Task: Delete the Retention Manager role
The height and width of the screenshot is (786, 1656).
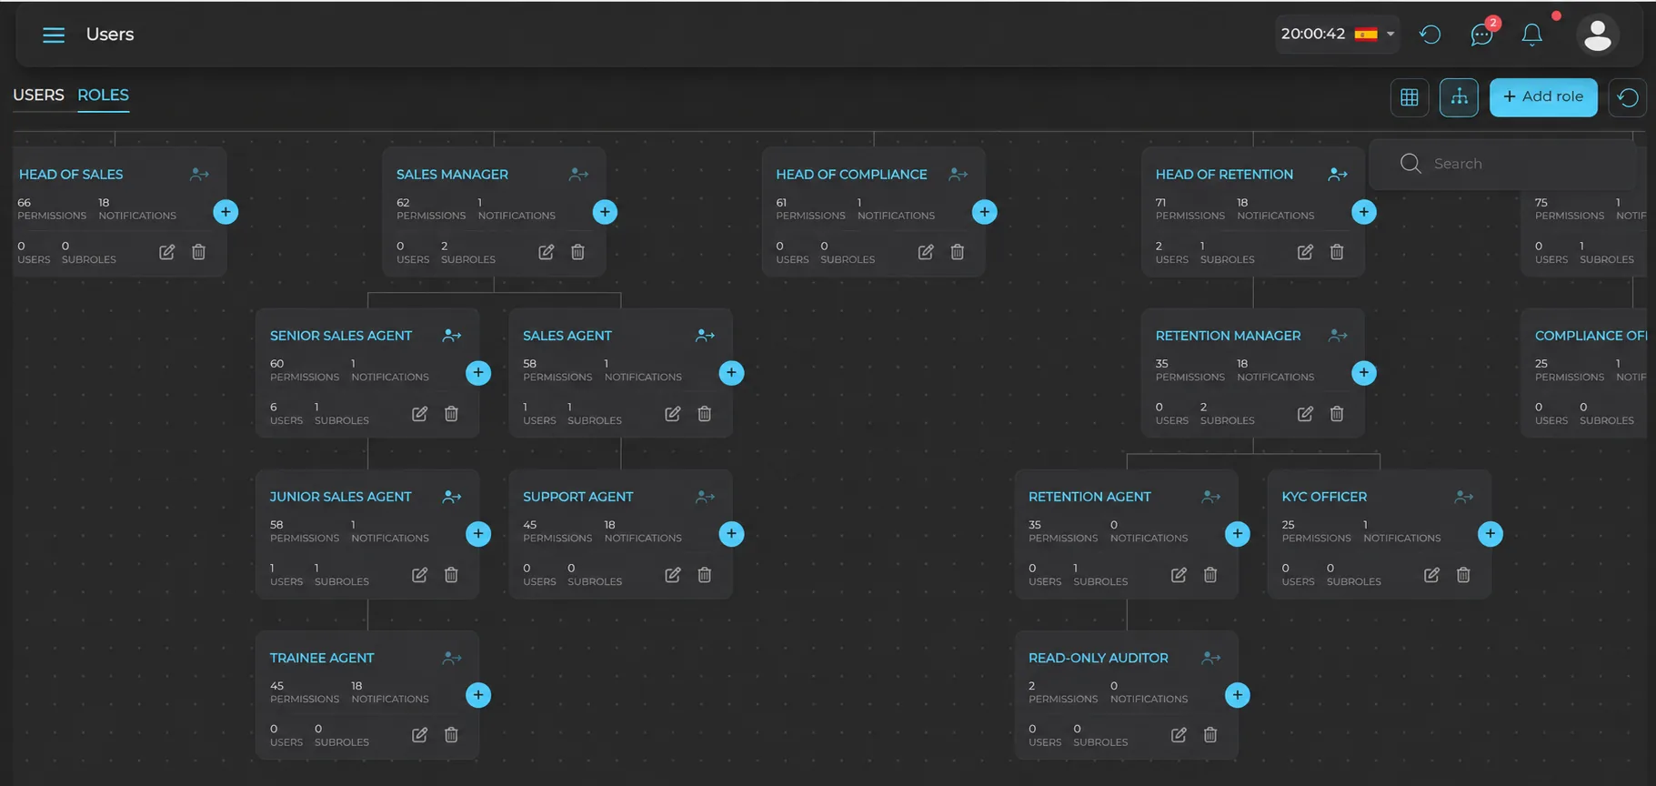Action: point(1336,414)
